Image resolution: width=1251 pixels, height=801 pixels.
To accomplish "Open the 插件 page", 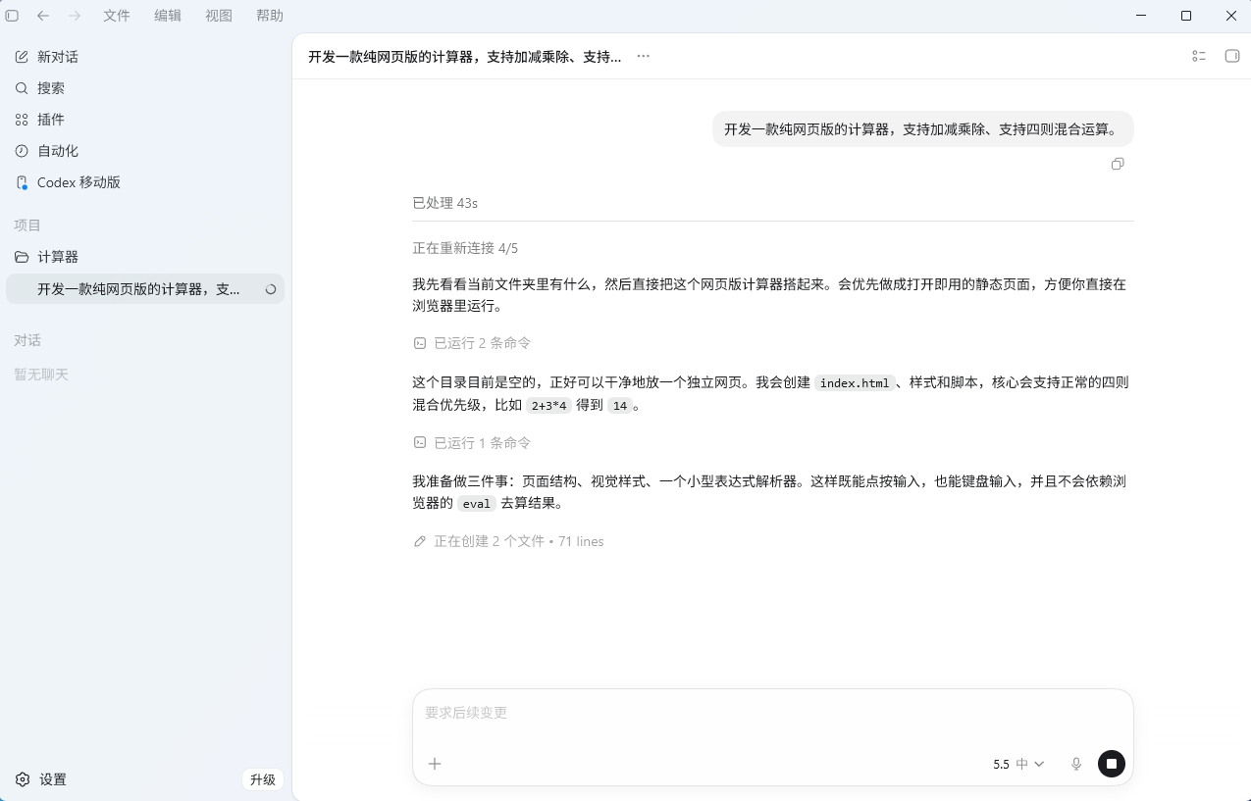I will pos(145,120).
